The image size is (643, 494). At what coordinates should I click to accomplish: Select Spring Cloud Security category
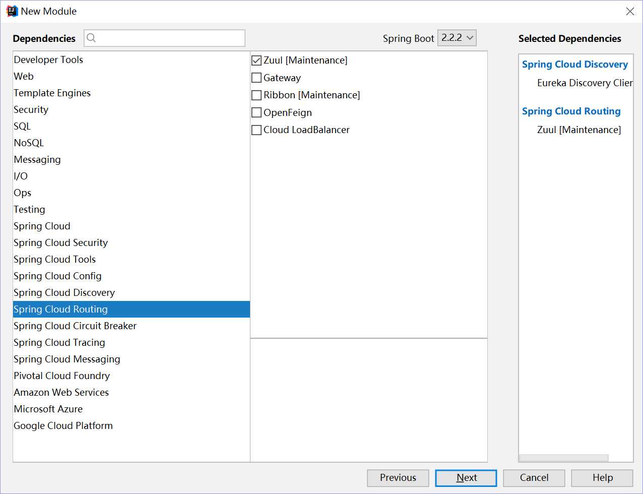click(x=132, y=242)
